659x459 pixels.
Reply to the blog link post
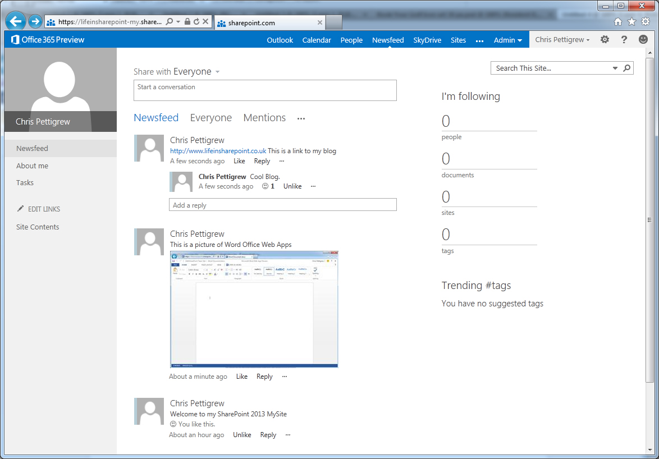pos(262,161)
